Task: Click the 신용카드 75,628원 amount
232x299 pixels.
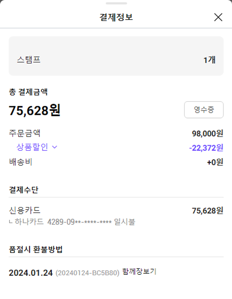Action: pos(208,211)
